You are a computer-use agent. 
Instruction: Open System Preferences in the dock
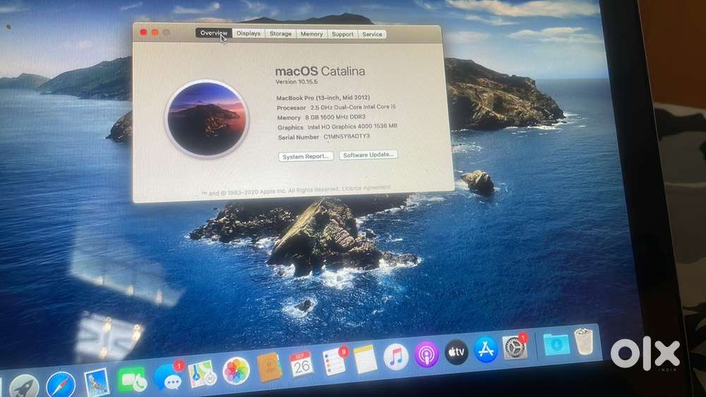515,347
